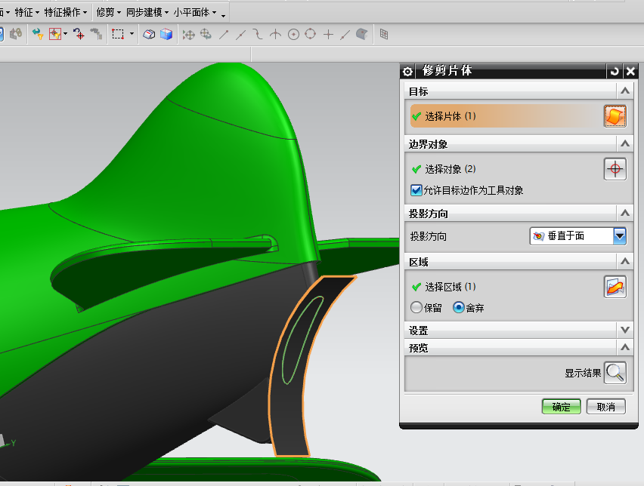Select the 选择片体 target sheet icon
644x486 pixels.
click(614, 115)
